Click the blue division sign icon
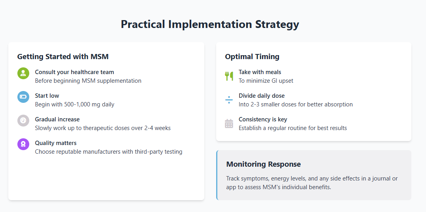The height and width of the screenshot is (212, 426). click(229, 100)
